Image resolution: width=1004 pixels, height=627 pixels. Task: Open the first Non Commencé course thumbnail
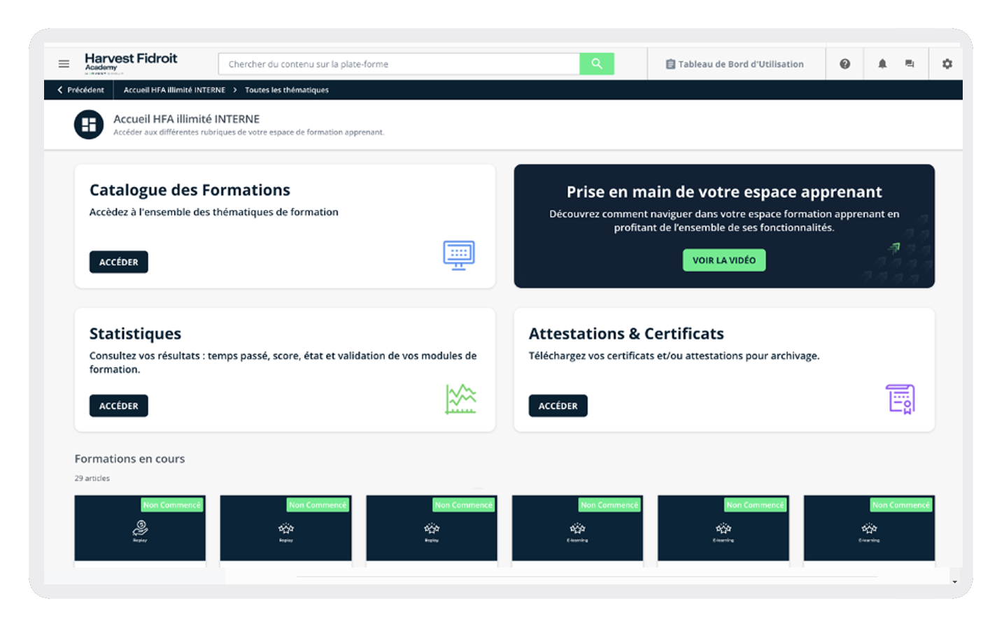(140, 528)
